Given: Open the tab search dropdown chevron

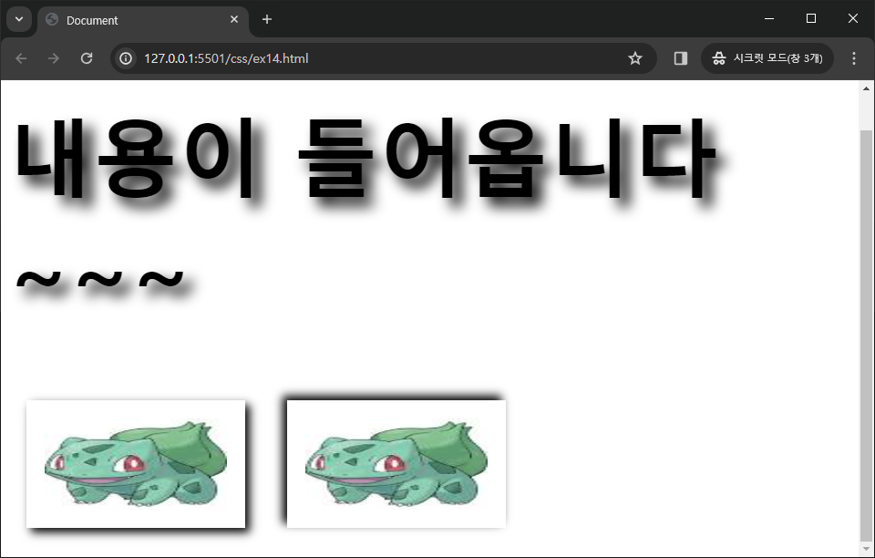Looking at the screenshot, I should click(x=19, y=19).
